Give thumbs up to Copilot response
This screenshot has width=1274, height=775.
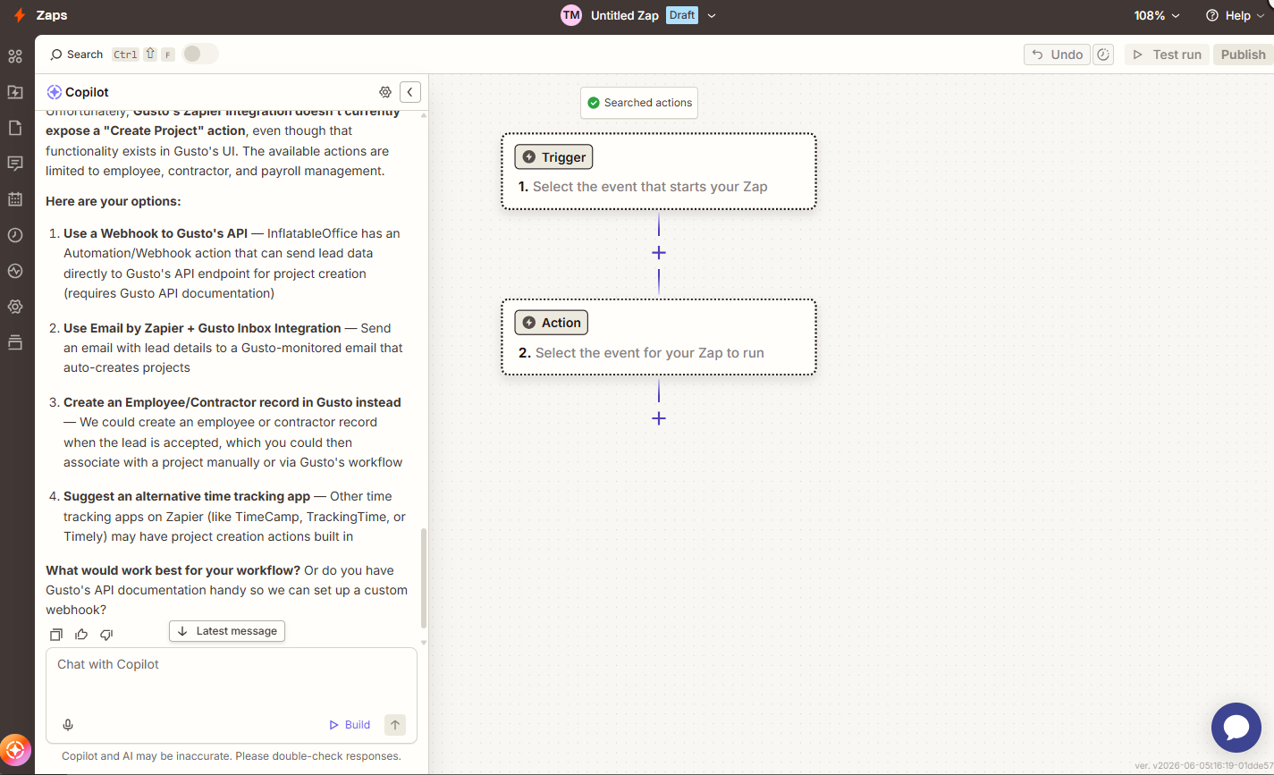pos(81,635)
